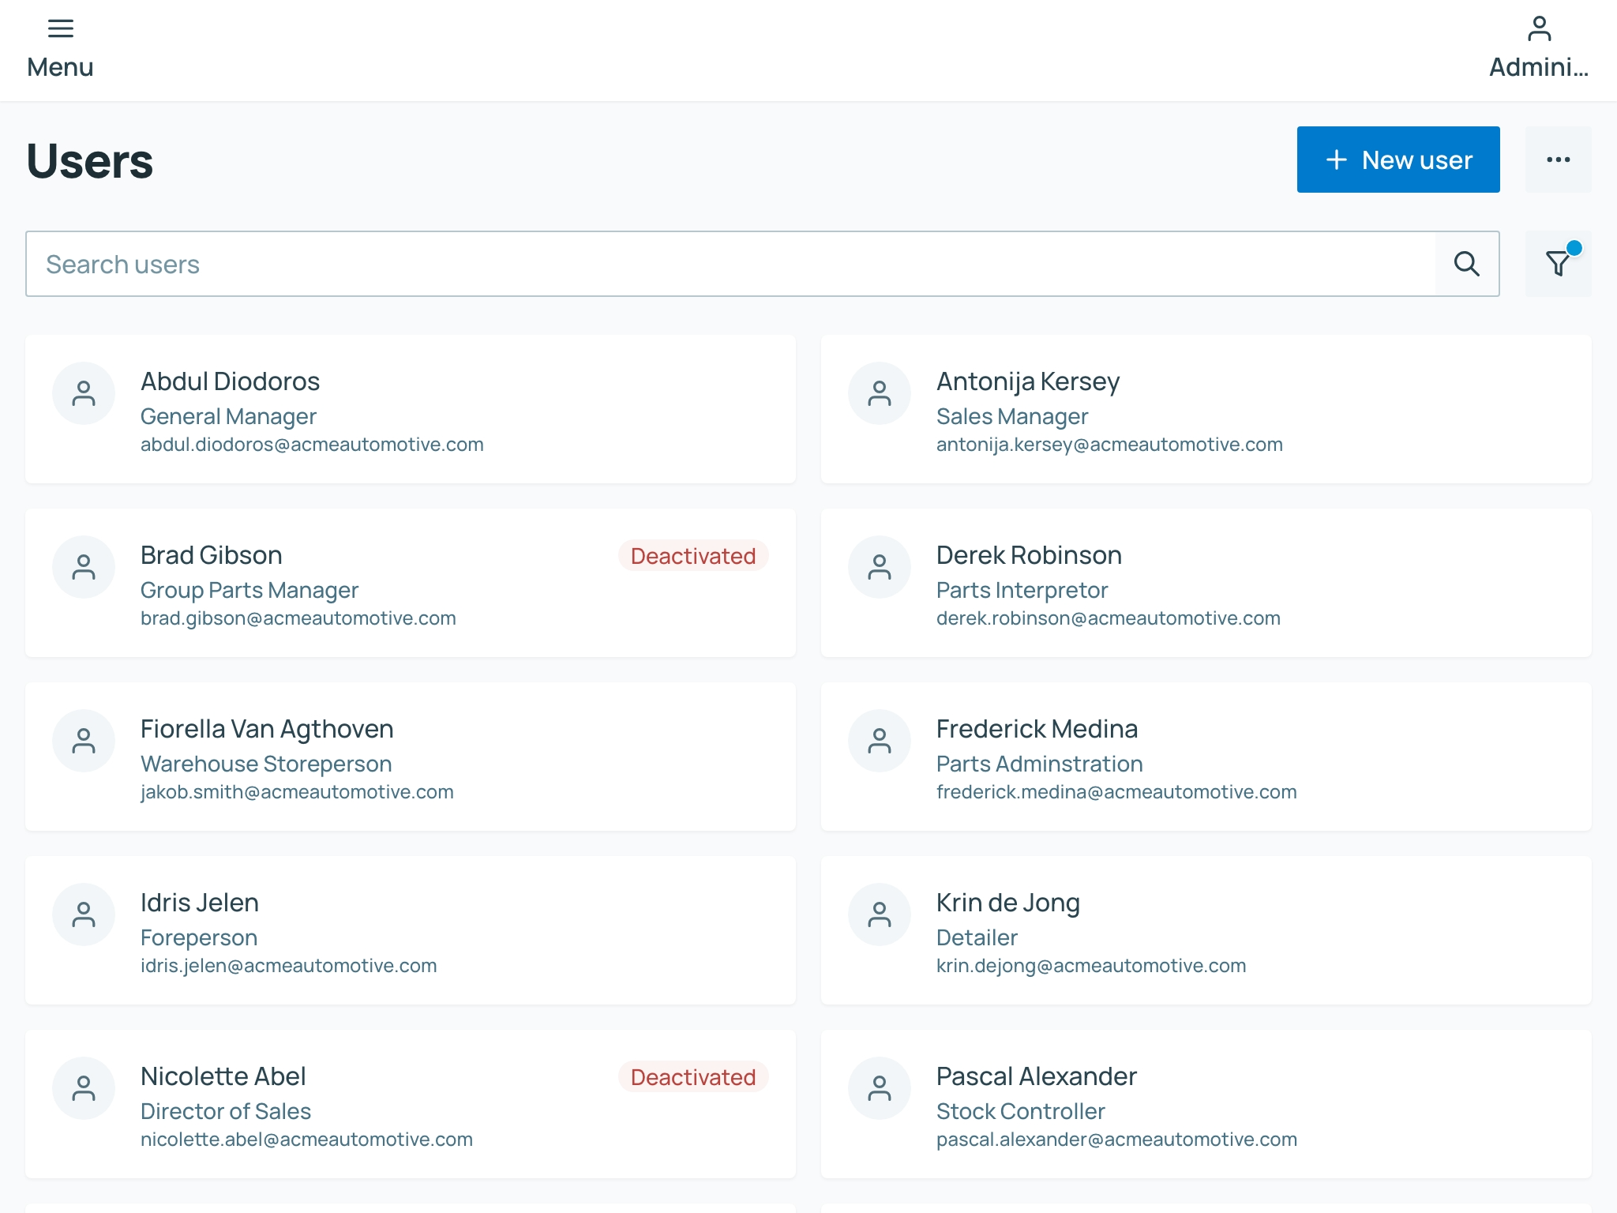
Task: Click Abdul Diodoros avatar icon
Action: point(84,393)
